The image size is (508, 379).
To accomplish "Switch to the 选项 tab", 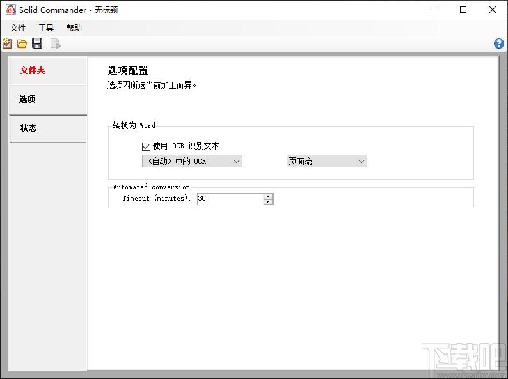I will (48, 100).
